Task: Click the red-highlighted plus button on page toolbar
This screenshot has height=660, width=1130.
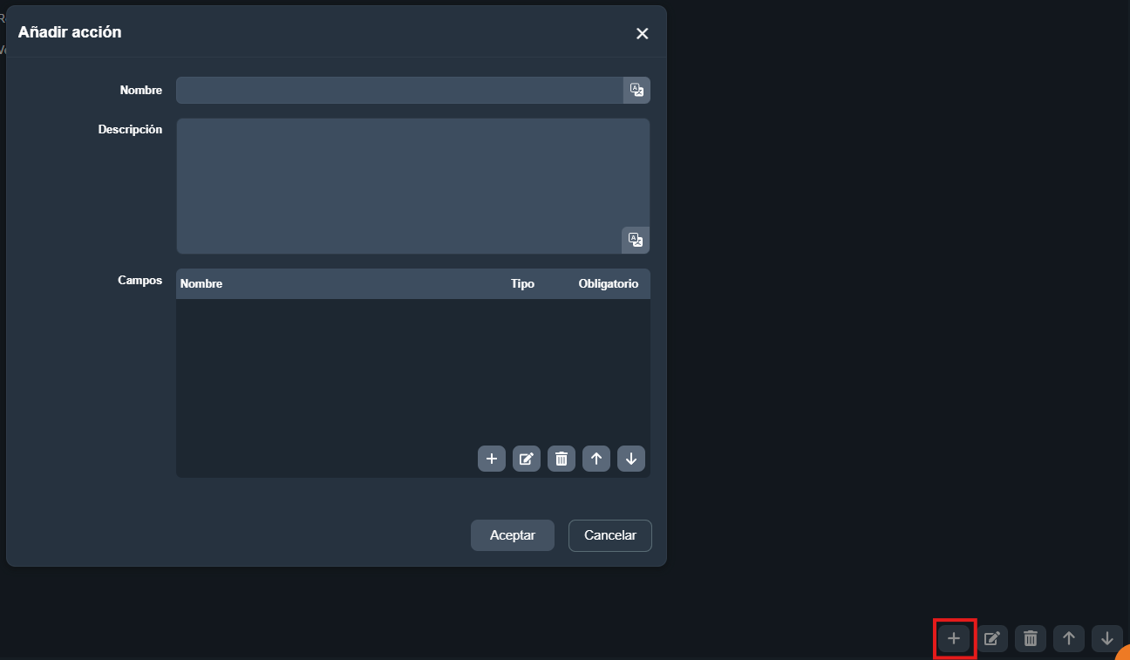Action: click(954, 638)
